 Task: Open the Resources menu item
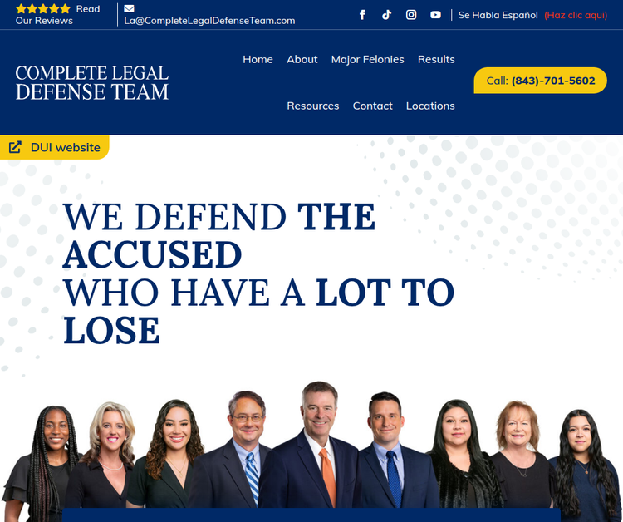click(313, 106)
